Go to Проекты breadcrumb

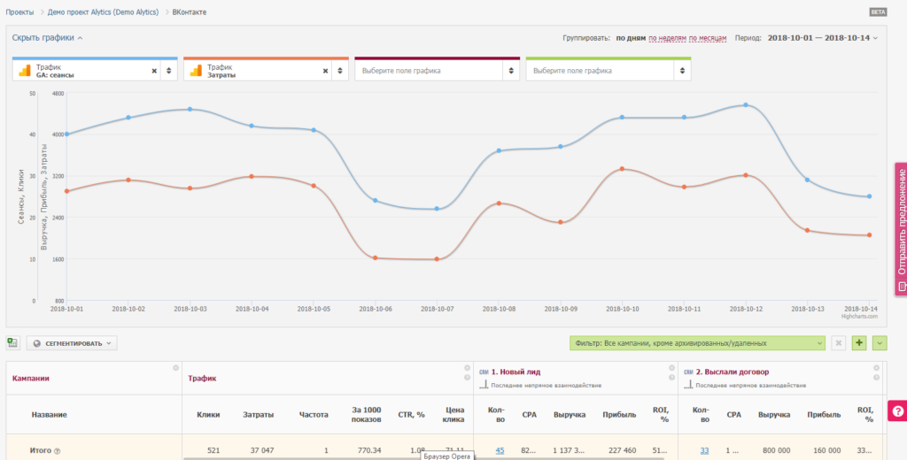20,12
